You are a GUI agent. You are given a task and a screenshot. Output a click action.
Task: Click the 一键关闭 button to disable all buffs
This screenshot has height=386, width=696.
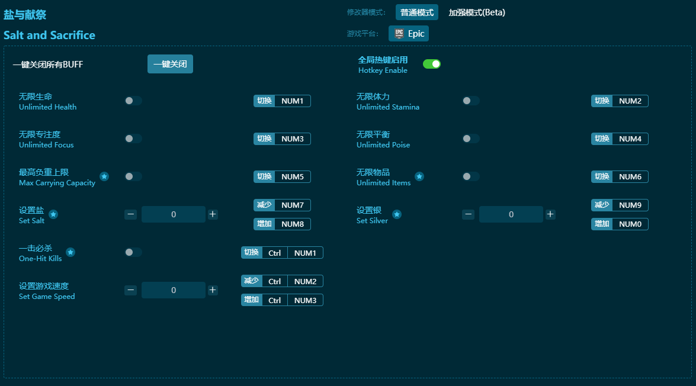170,64
